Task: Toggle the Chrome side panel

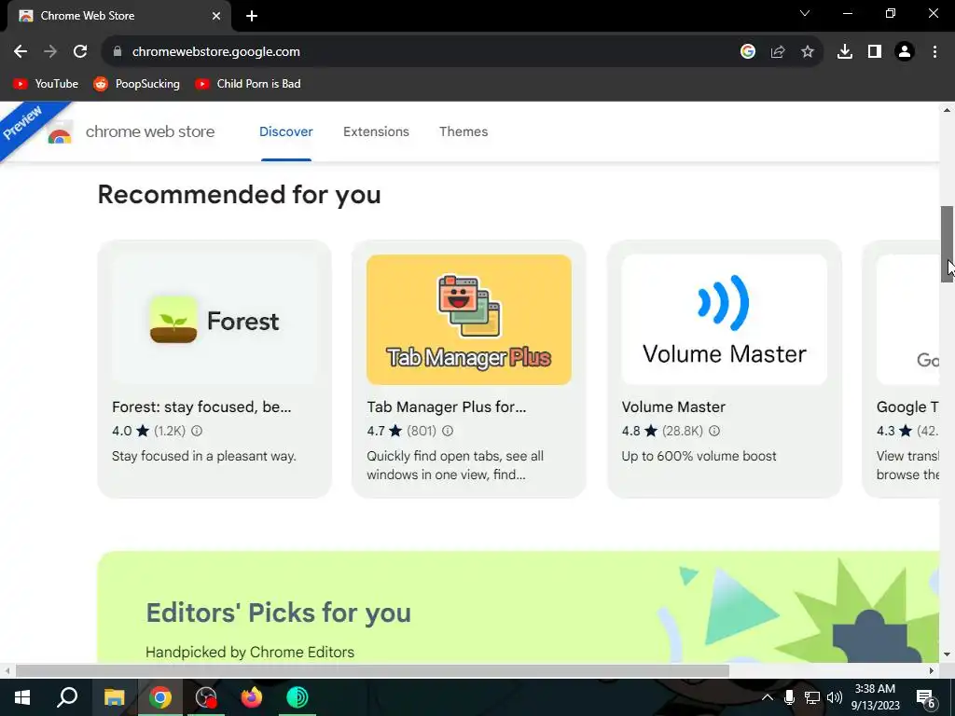Action: (x=875, y=52)
